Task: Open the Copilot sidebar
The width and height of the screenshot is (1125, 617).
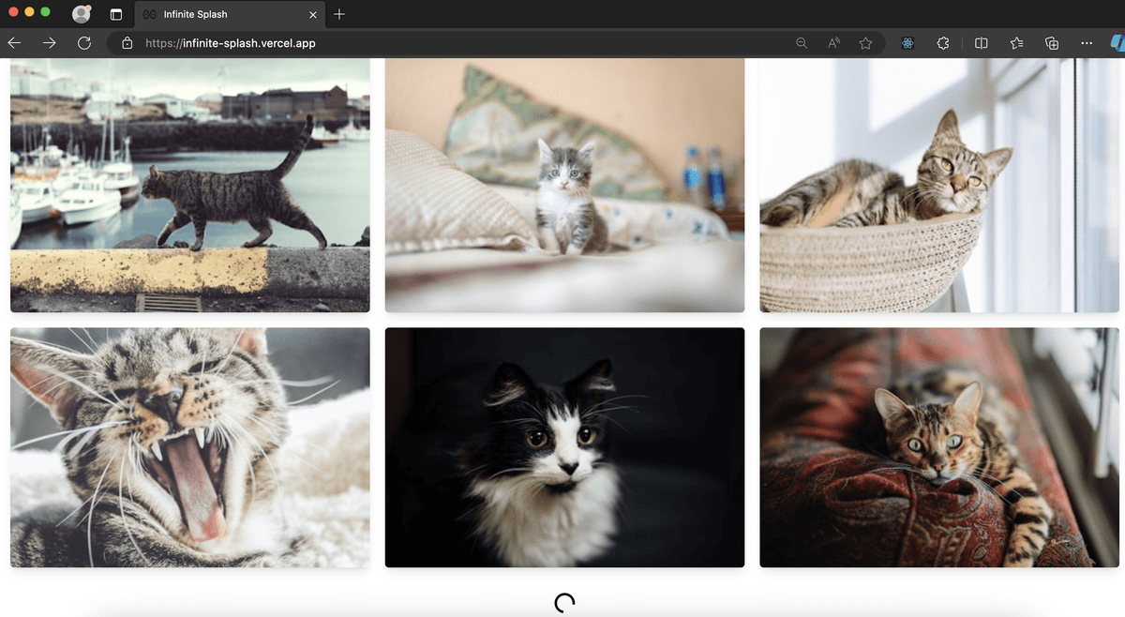Action: [1117, 43]
